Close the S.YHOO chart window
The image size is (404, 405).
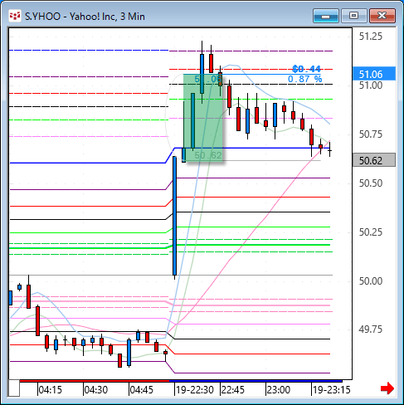[382, 16]
